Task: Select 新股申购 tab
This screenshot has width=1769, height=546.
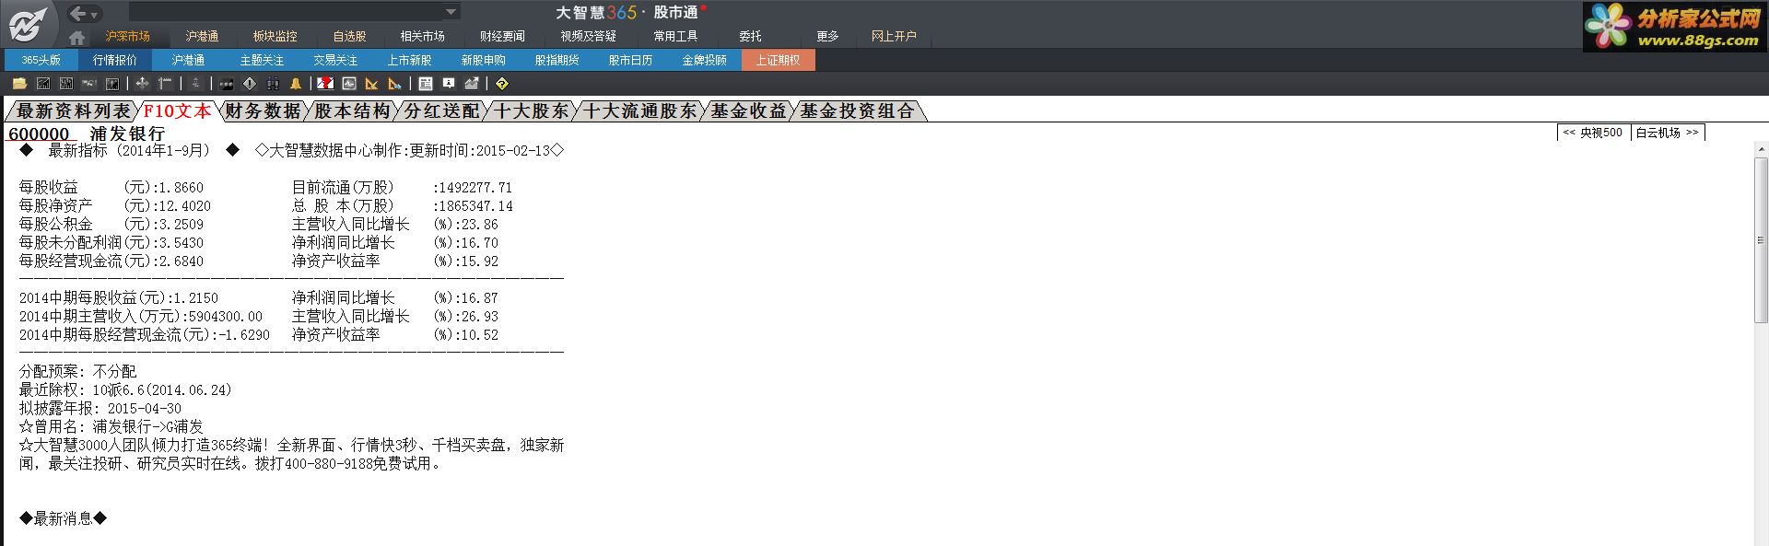Action: (x=483, y=60)
